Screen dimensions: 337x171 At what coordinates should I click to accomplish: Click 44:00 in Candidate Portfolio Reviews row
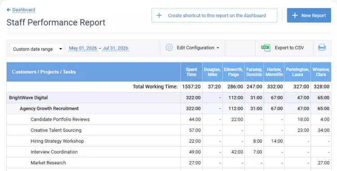[195, 119]
